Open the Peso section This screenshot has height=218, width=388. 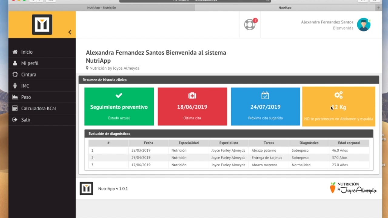pos(42,97)
